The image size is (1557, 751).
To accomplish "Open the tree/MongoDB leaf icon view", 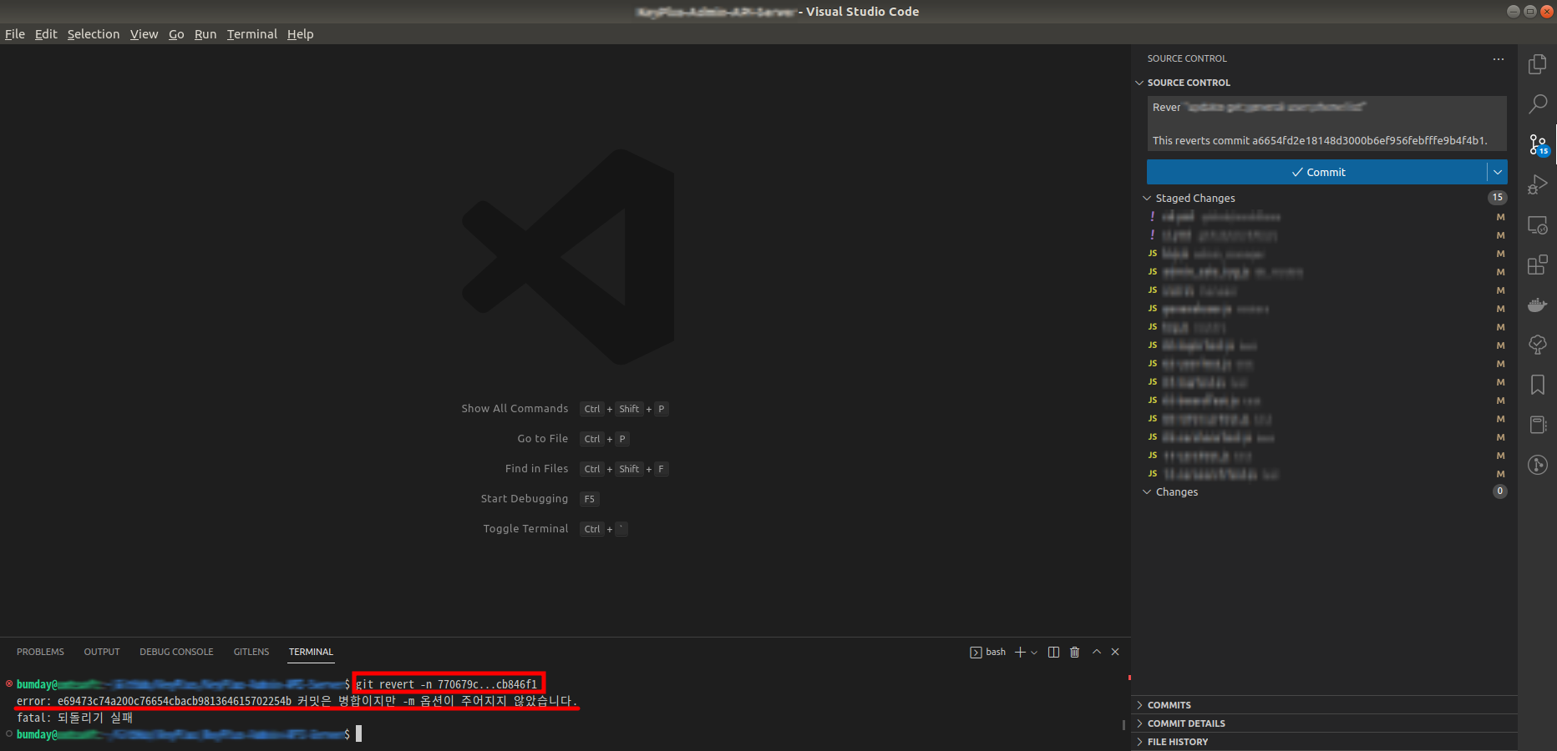I will pos(1537,345).
